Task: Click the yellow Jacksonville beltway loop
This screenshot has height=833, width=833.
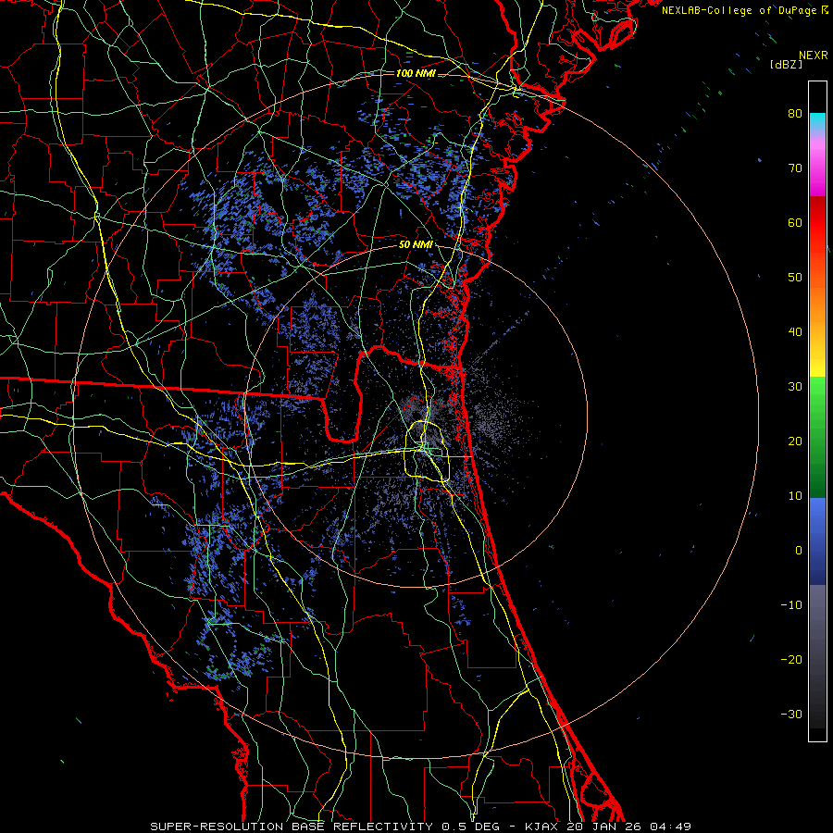Action: click(429, 452)
